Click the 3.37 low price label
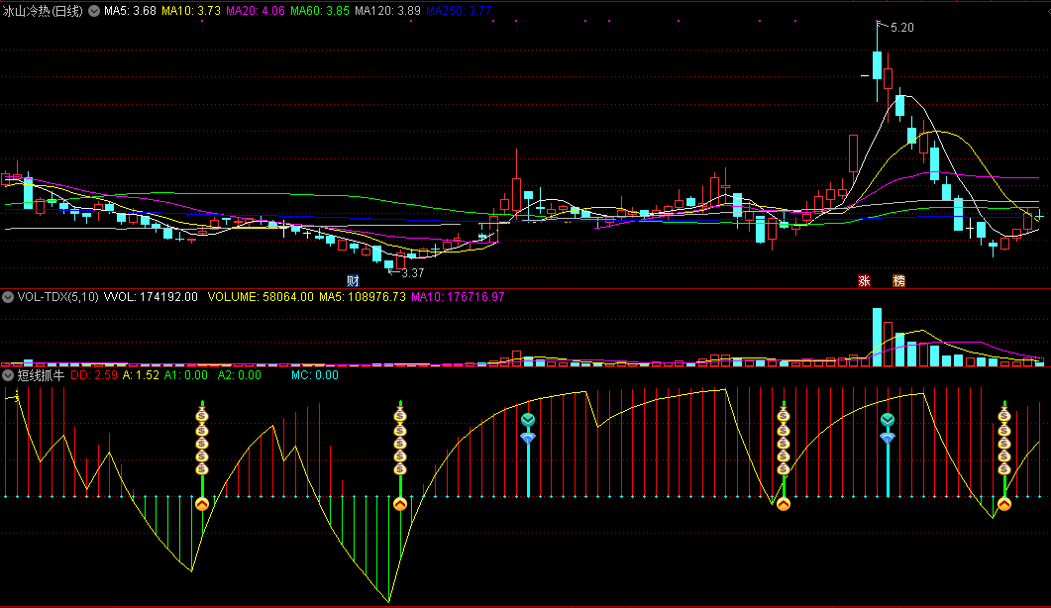This screenshot has width=1051, height=608. coord(413,273)
